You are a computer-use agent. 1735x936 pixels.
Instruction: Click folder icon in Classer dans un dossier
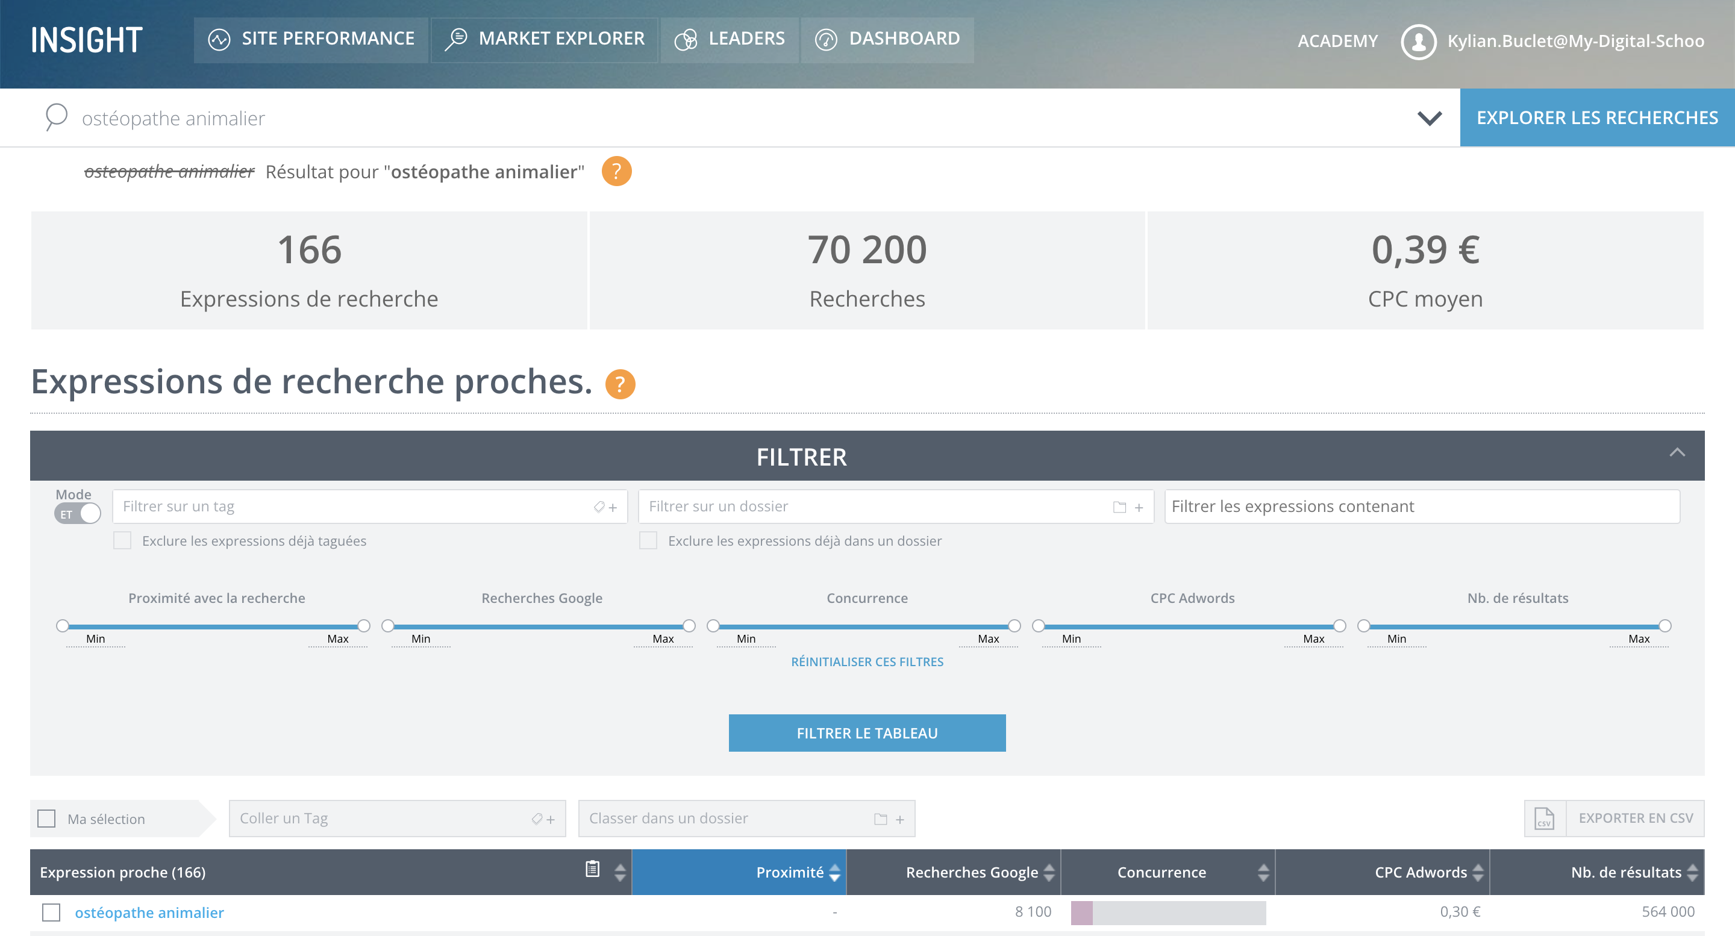[880, 819]
